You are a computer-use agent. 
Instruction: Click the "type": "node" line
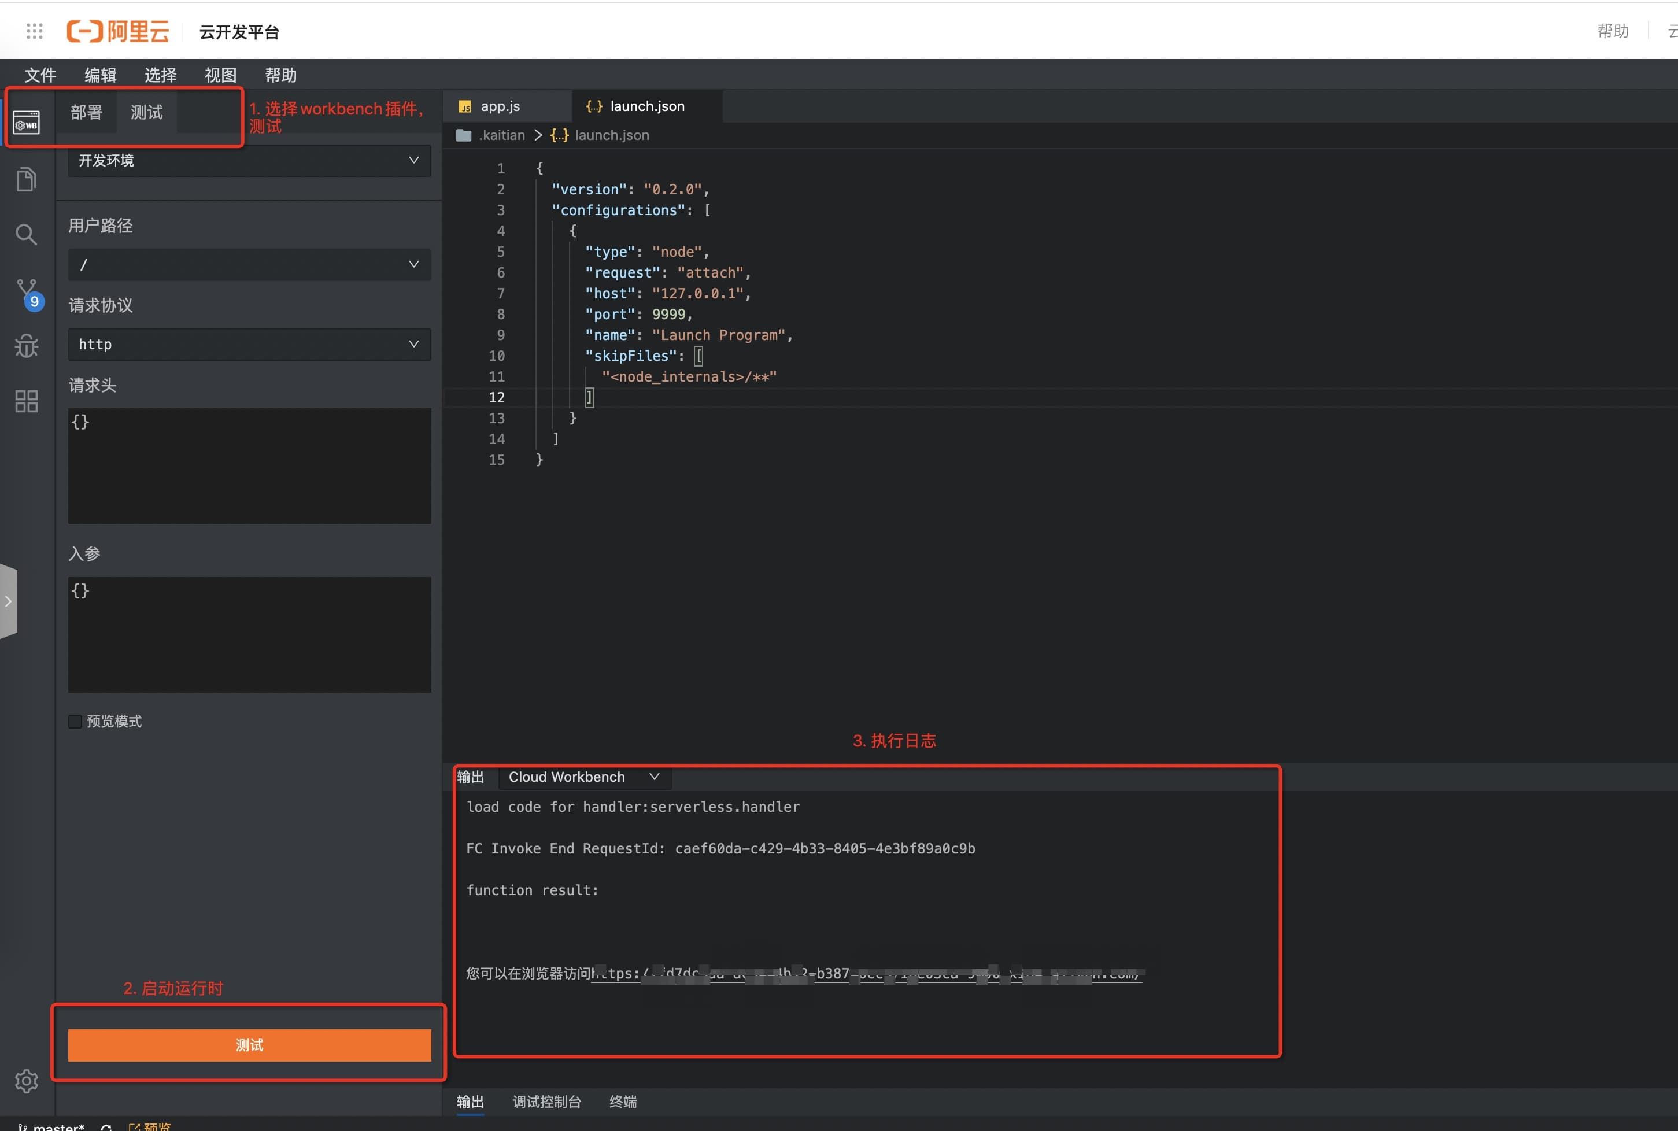647,252
